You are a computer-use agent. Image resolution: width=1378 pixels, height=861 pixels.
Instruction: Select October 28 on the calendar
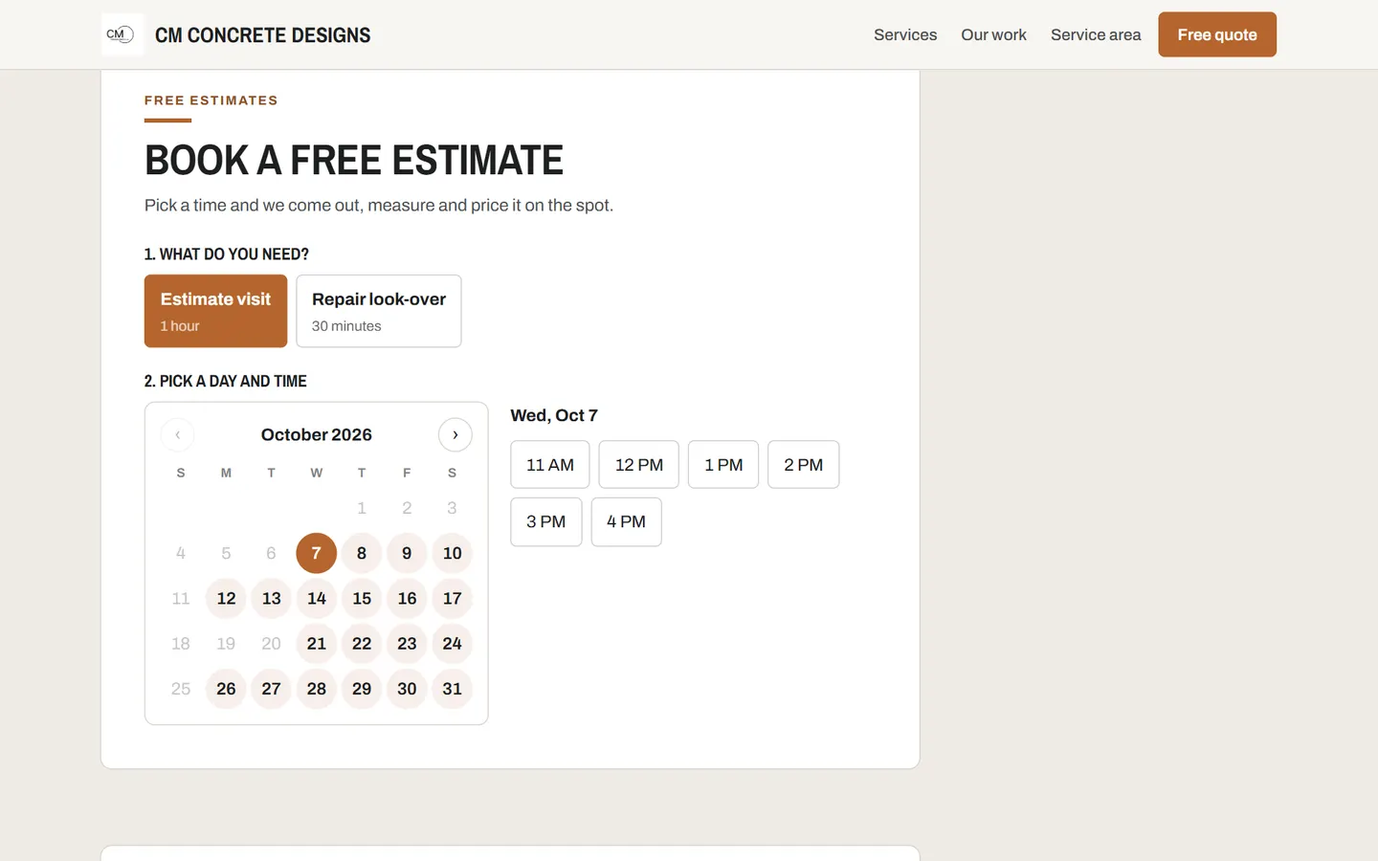(317, 689)
